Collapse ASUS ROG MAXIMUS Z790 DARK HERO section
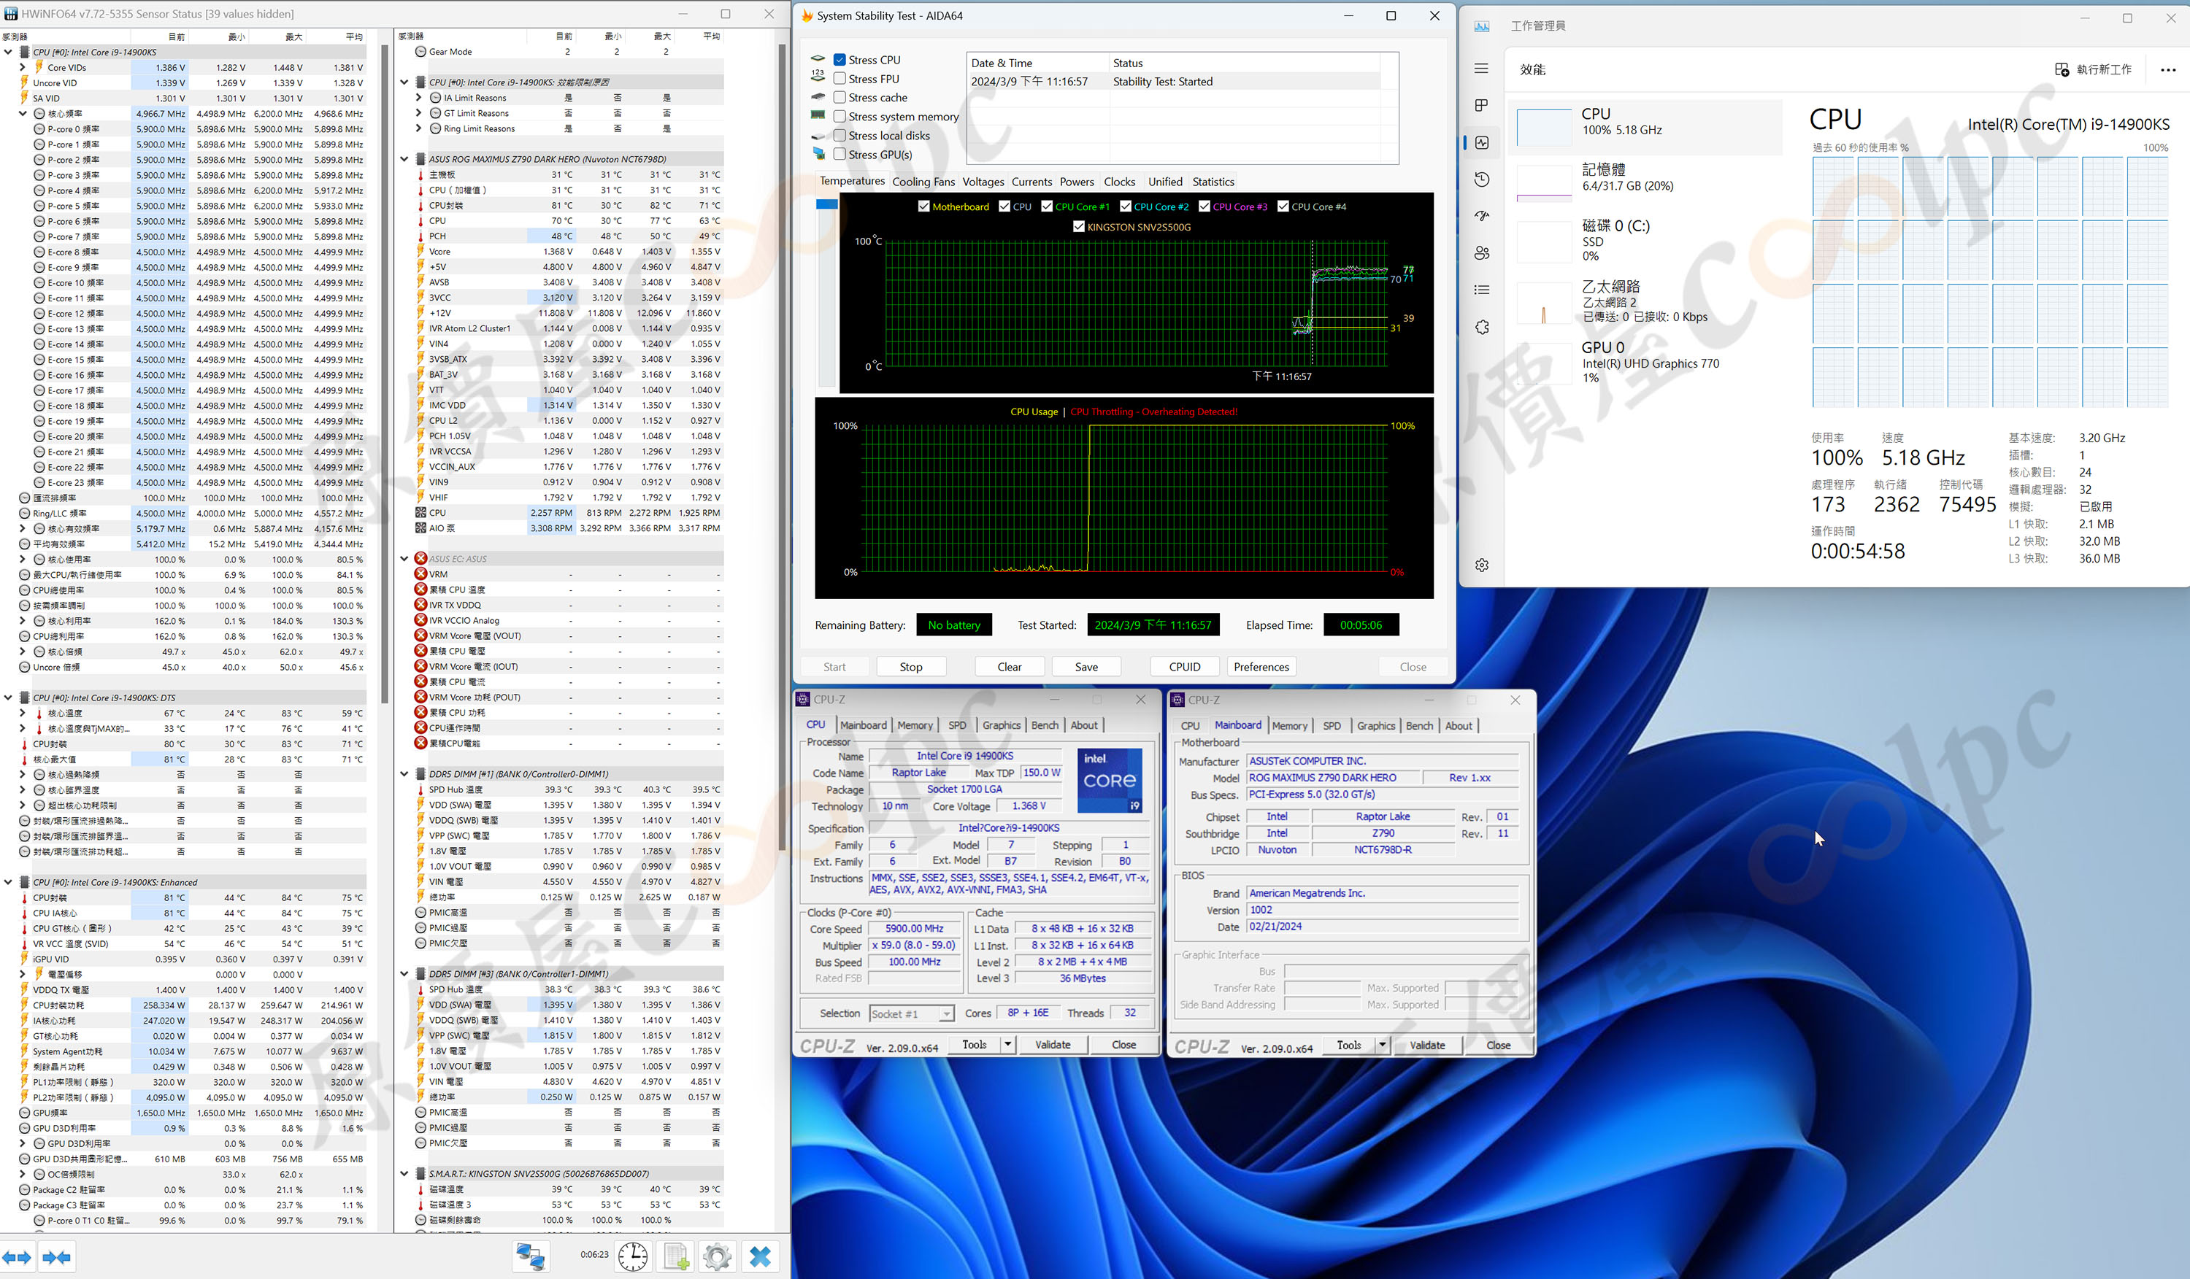This screenshot has height=1279, width=2190. (x=404, y=159)
